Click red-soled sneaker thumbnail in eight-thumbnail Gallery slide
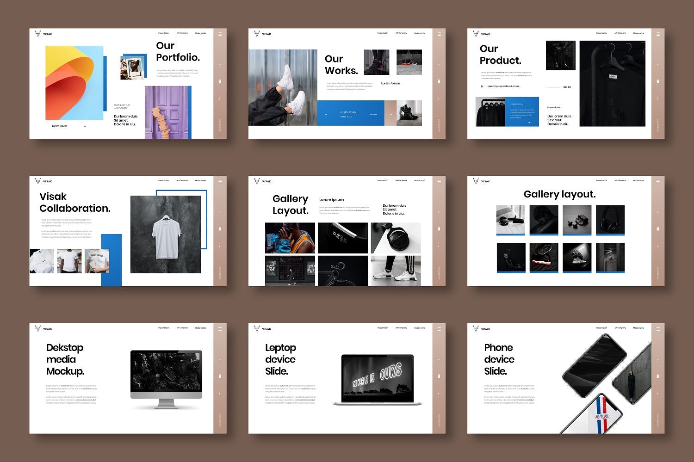This screenshot has height=462, width=694. (x=544, y=258)
